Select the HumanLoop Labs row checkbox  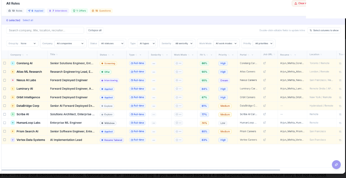5,123
